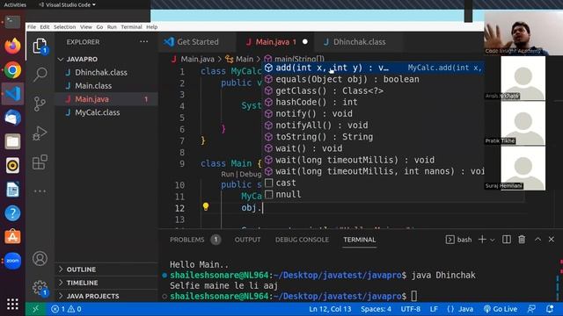Click the Java language mode indicator
The image size is (563, 316).
465,309
